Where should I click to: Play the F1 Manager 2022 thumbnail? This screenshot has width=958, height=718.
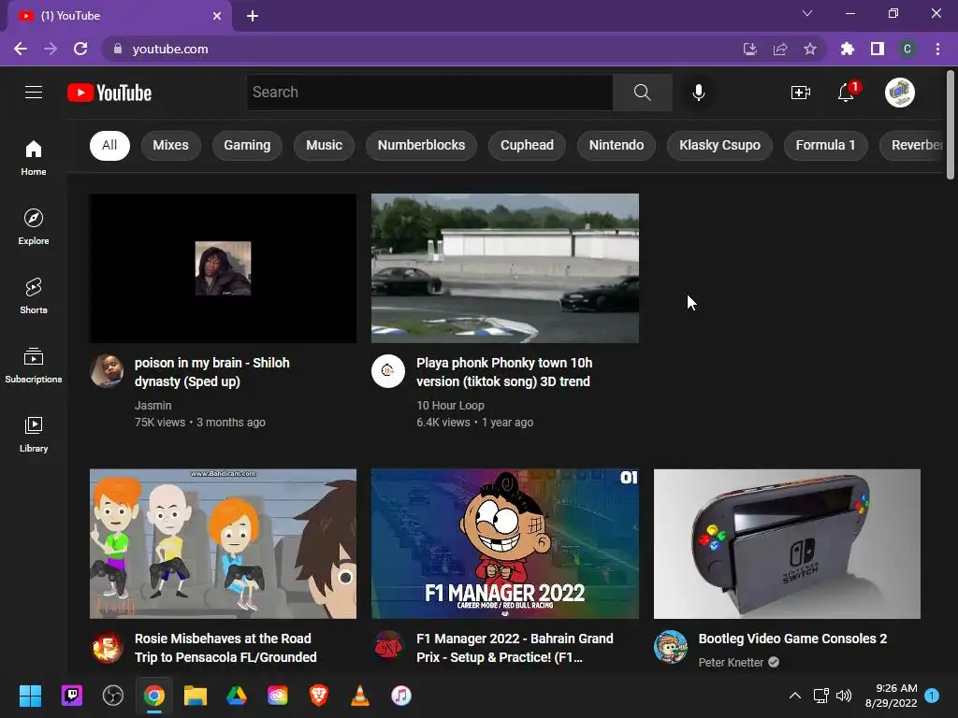[504, 544]
